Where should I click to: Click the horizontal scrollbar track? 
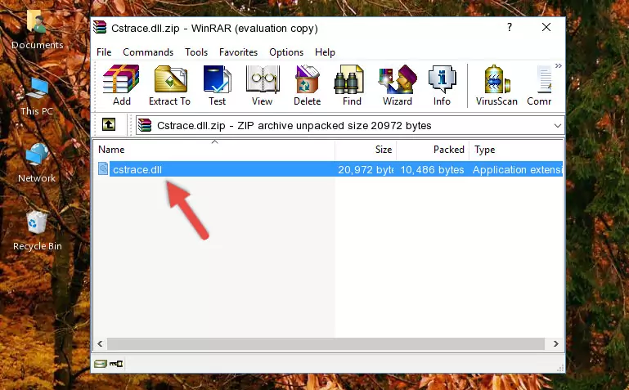(326, 343)
